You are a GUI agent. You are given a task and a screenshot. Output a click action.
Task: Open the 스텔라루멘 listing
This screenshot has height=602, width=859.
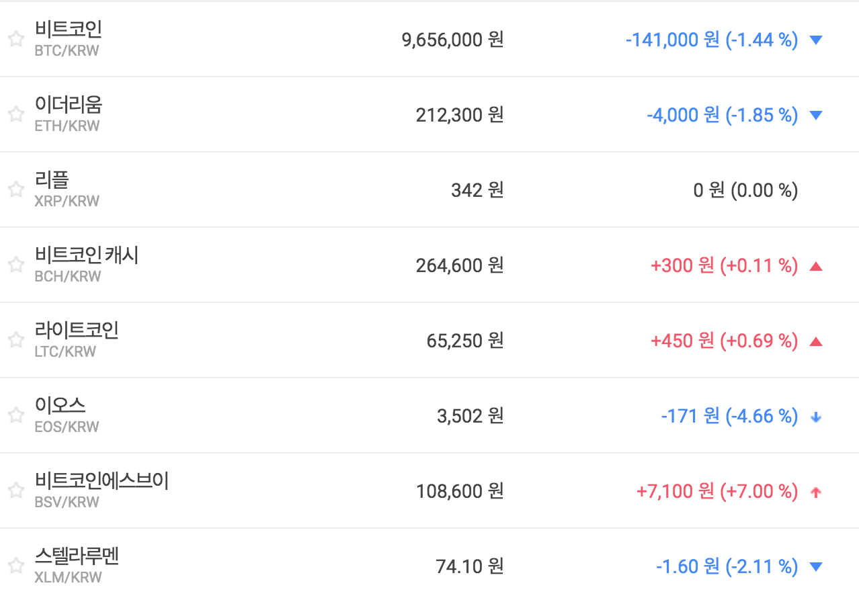tap(77, 556)
